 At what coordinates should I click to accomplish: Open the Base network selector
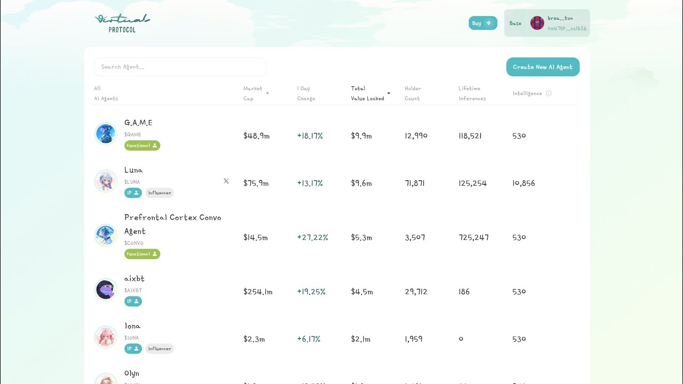(x=515, y=23)
